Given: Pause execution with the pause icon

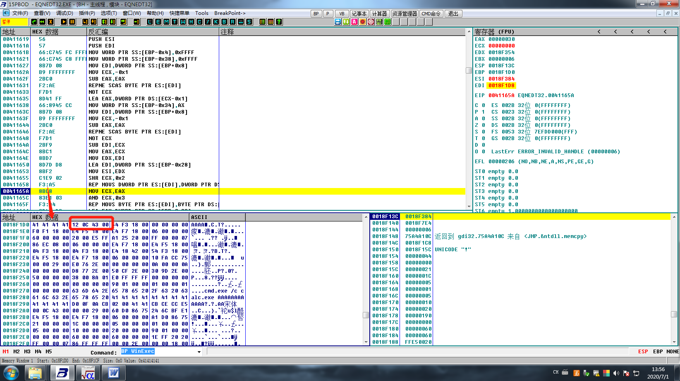Looking at the screenshot, I should pos(72,22).
